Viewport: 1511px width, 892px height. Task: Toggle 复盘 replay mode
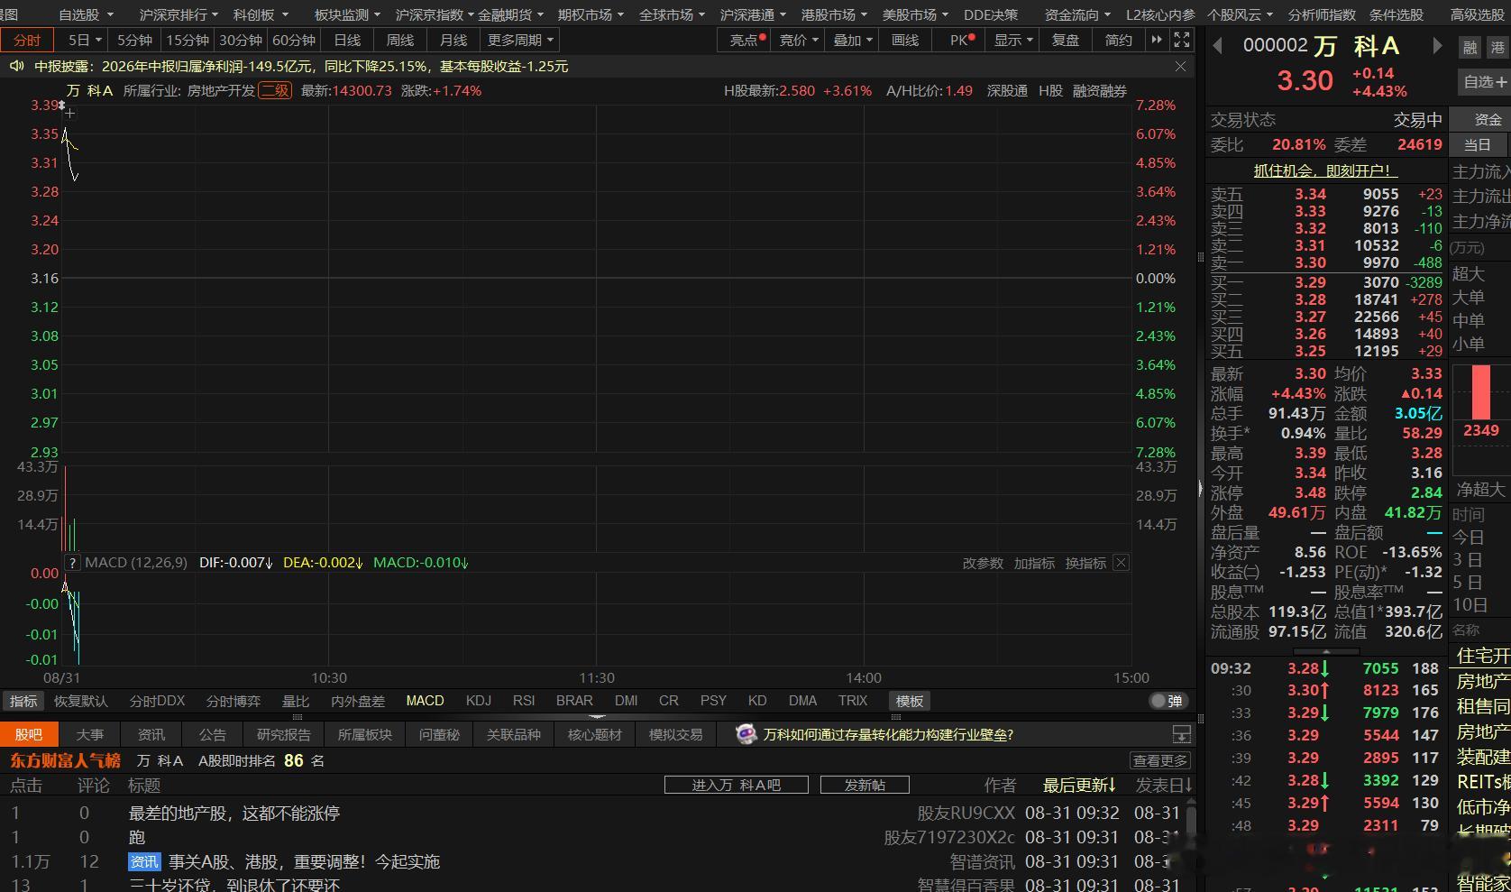(1066, 40)
